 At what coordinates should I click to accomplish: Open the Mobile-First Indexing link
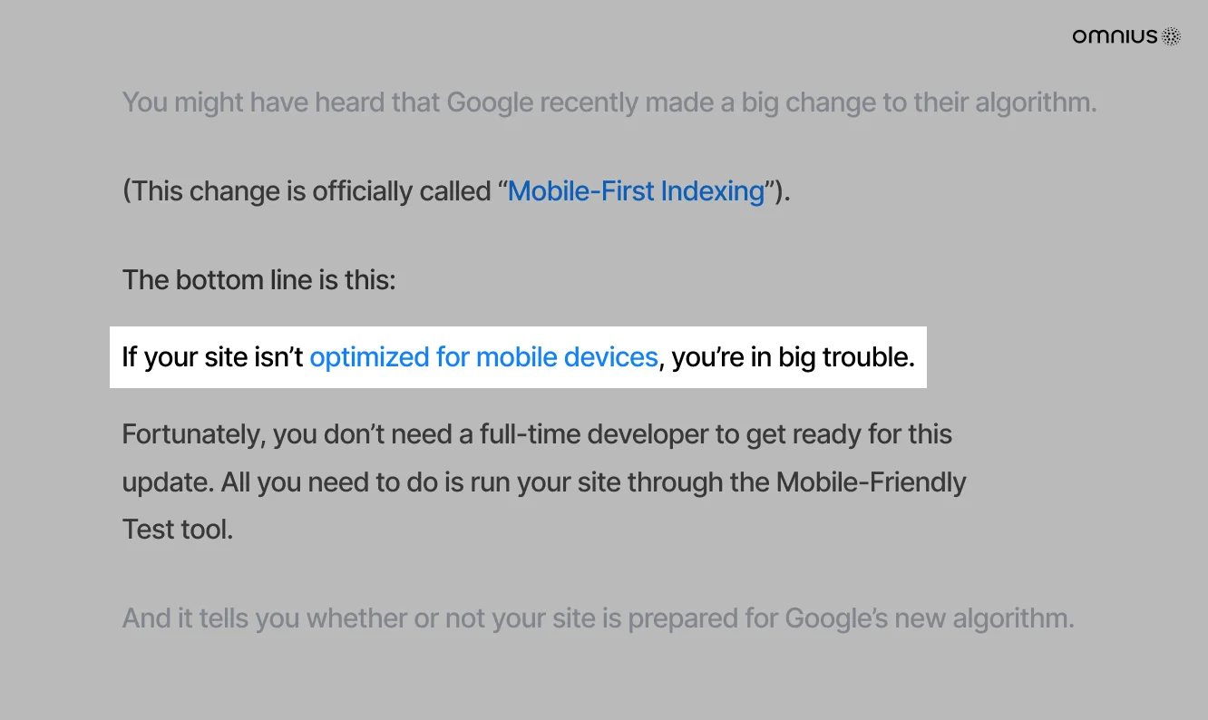[x=636, y=191]
